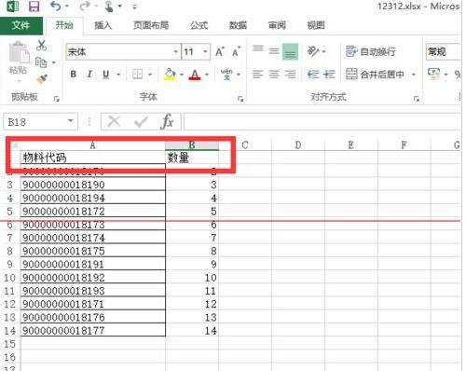Open the 文件 menu
The height and width of the screenshot is (371, 466).
click(x=21, y=25)
